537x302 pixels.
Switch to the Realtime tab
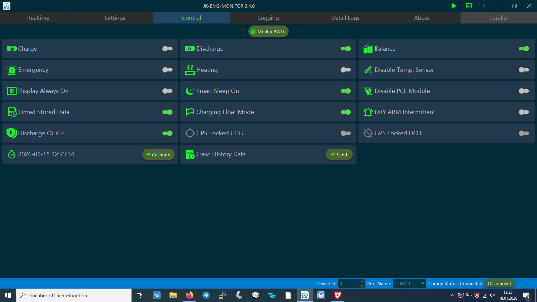[38, 18]
